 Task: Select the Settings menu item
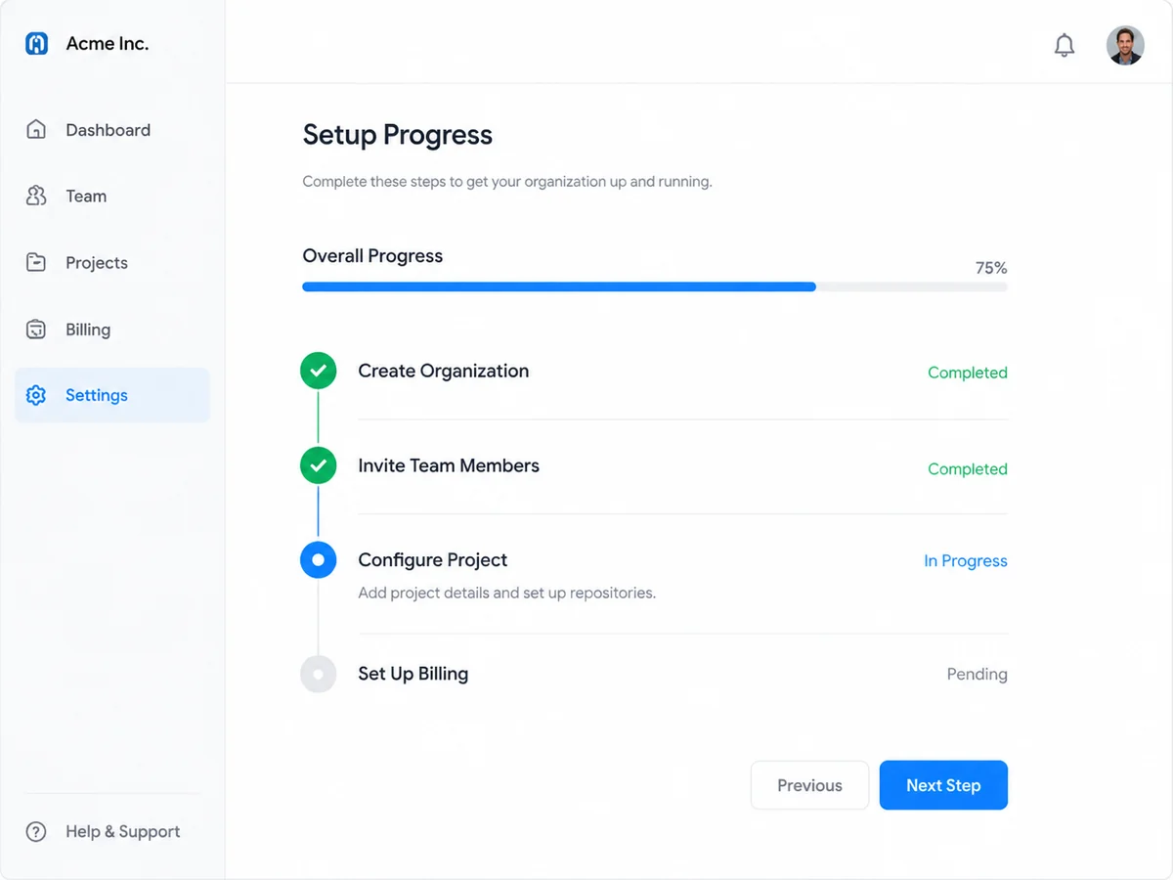coord(112,395)
